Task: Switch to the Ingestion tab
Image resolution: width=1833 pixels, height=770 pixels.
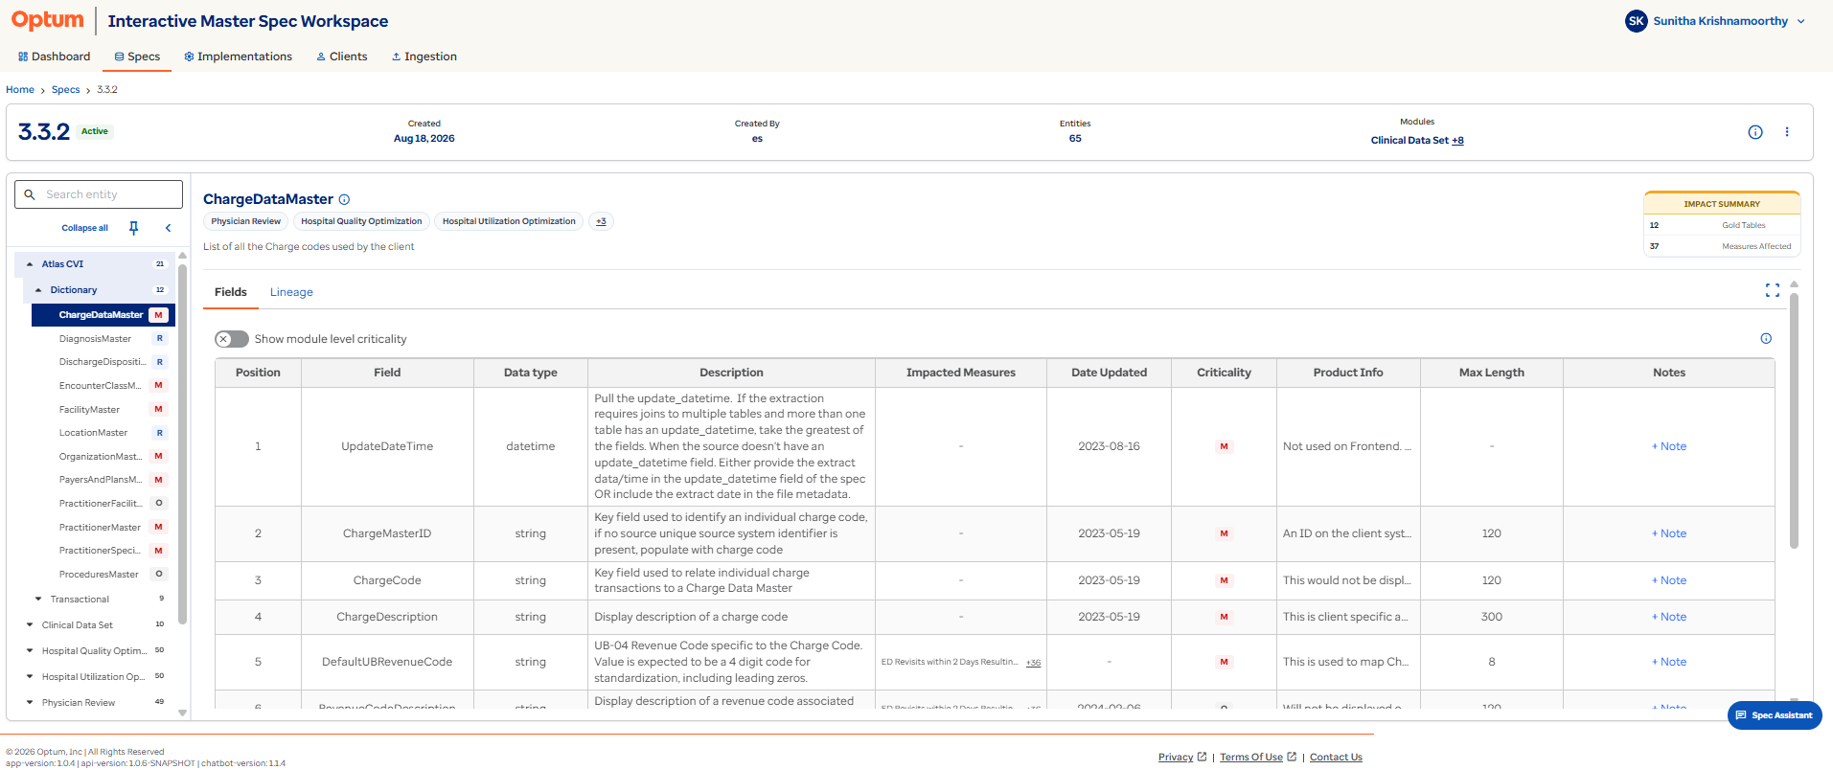Action: [424, 57]
